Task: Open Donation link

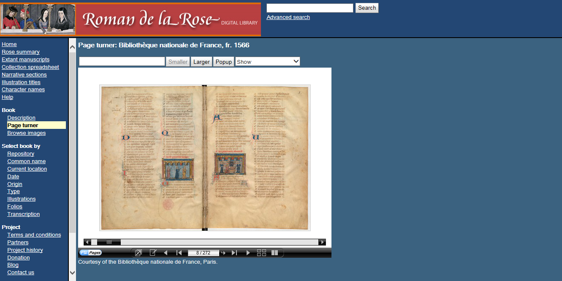Action: point(19,258)
